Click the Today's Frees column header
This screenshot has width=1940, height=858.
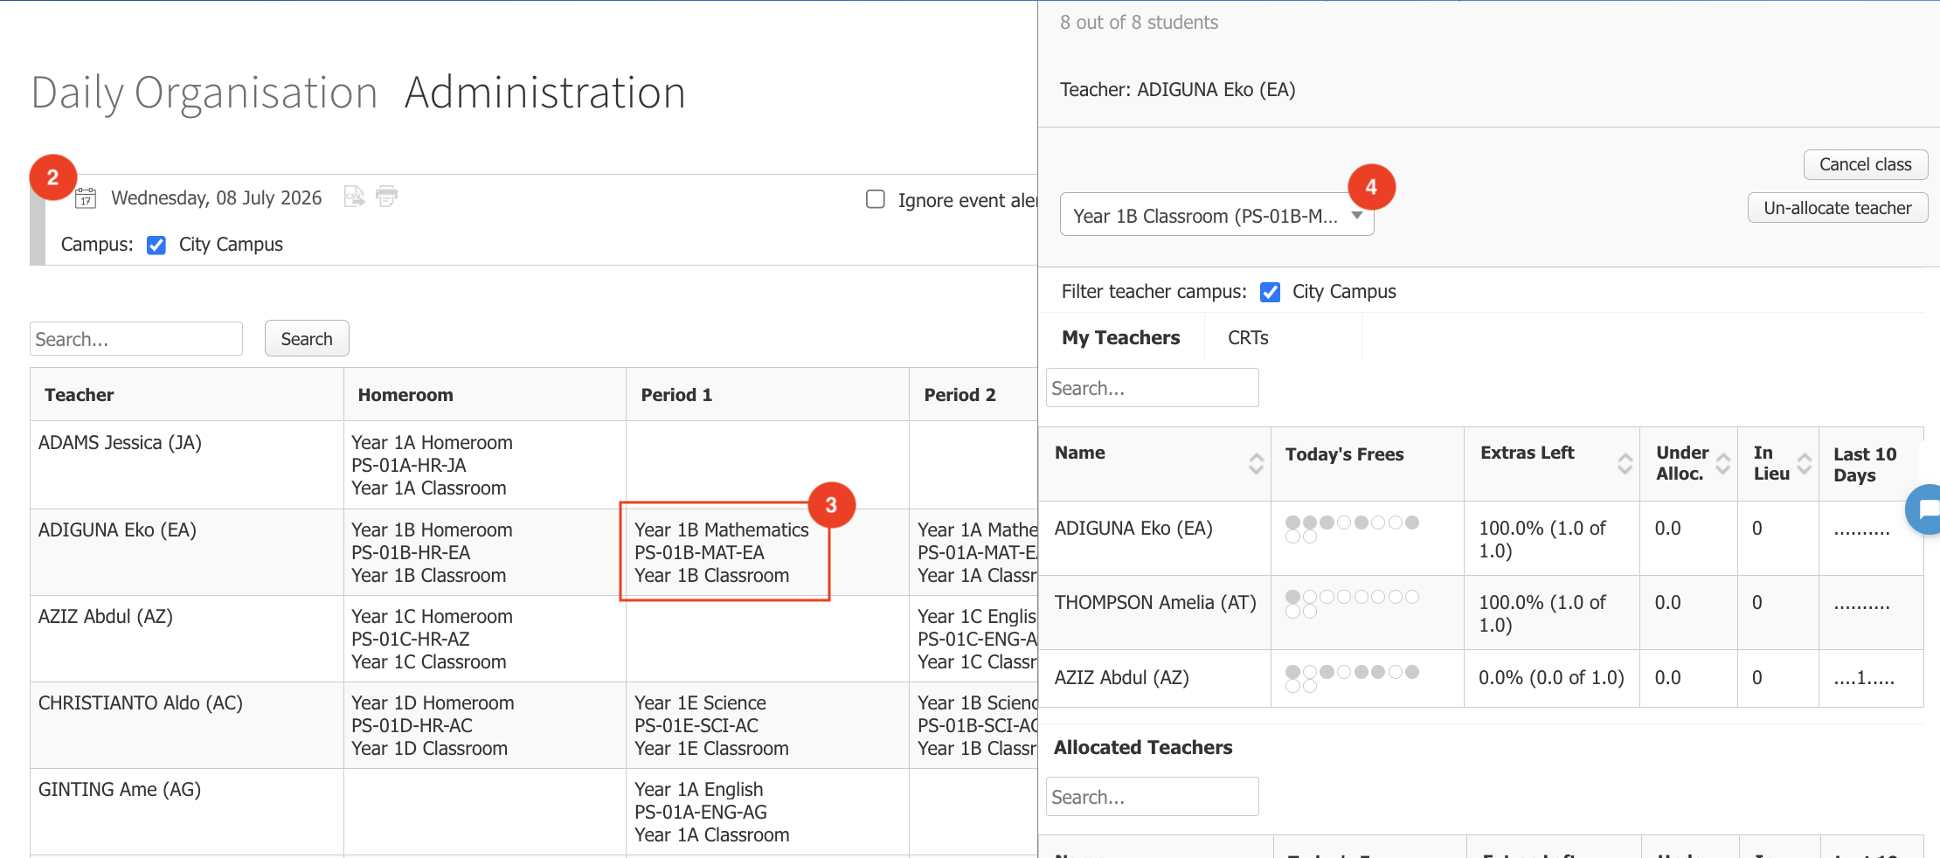click(x=1344, y=454)
